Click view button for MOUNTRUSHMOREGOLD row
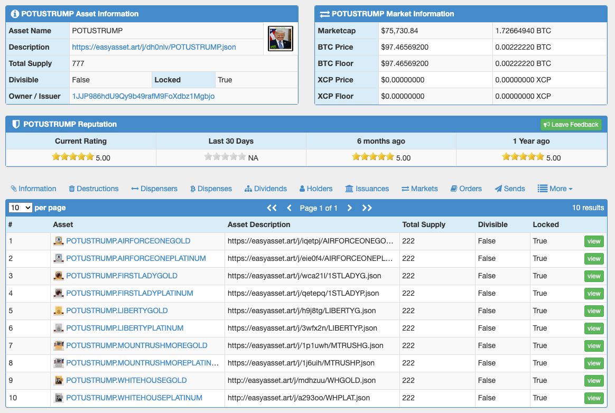The width and height of the screenshot is (615, 413). 594,345
